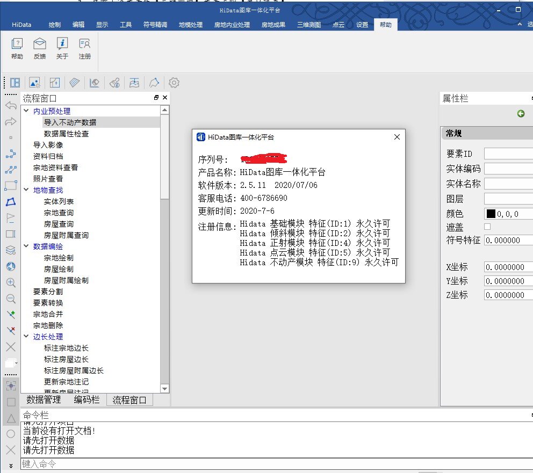The height and width of the screenshot is (473, 533).
Task: Select the delete node on line tool
Action: [11, 330]
